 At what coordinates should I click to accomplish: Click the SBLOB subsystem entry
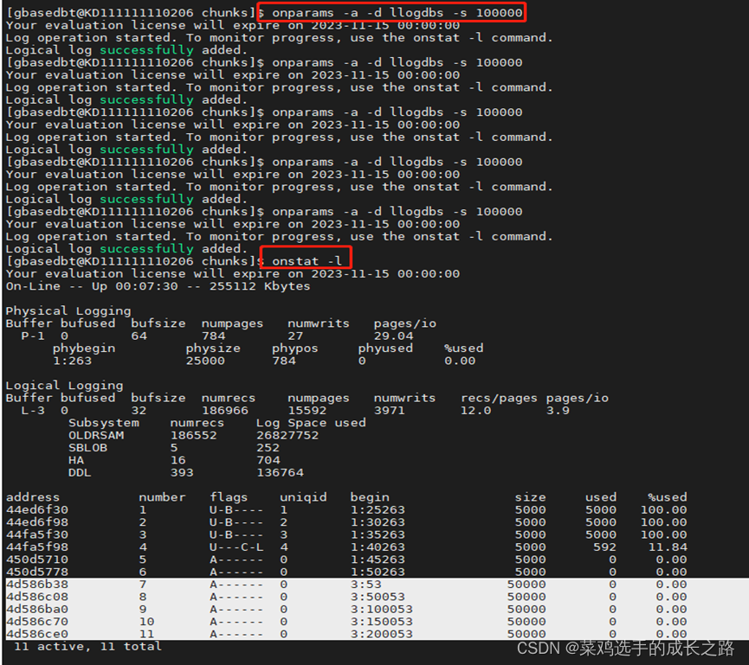click(88, 447)
